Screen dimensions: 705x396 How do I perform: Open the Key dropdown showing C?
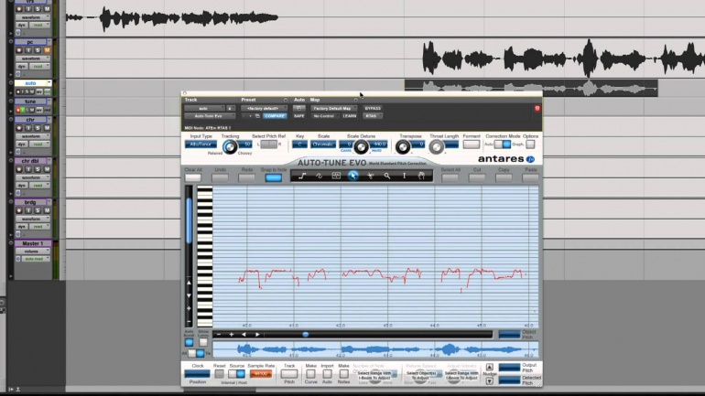(299, 144)
